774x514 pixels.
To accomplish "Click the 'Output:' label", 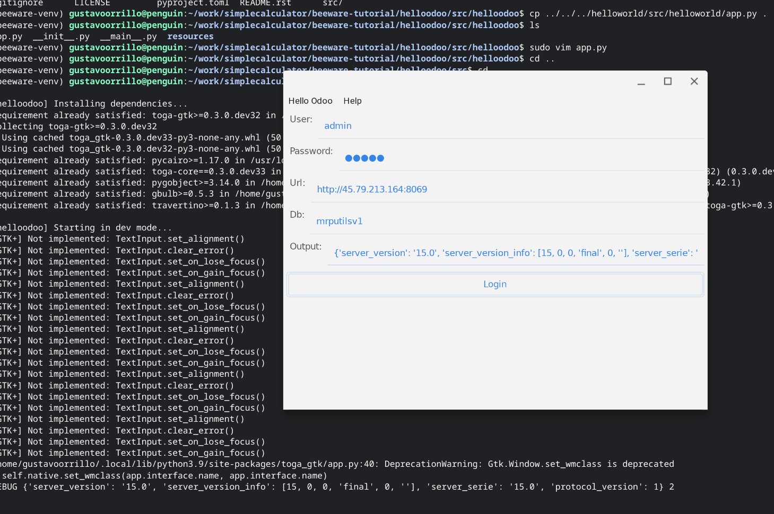I will (x=306, y=246).
